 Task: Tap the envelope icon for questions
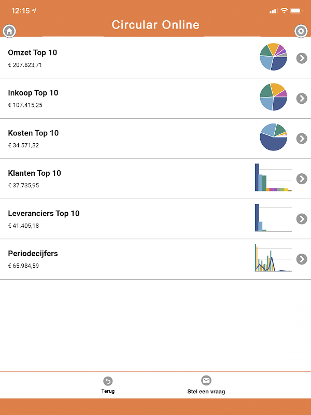click(206, 380)
